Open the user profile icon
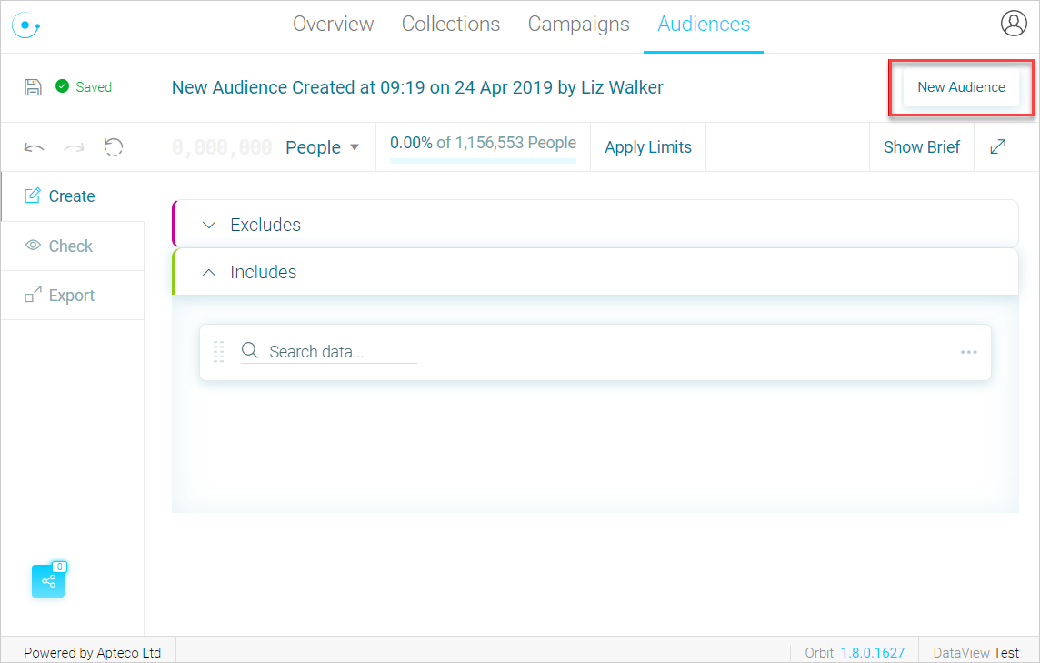The height and width of the screenshot is (663, 1040). pos(1014,24)
